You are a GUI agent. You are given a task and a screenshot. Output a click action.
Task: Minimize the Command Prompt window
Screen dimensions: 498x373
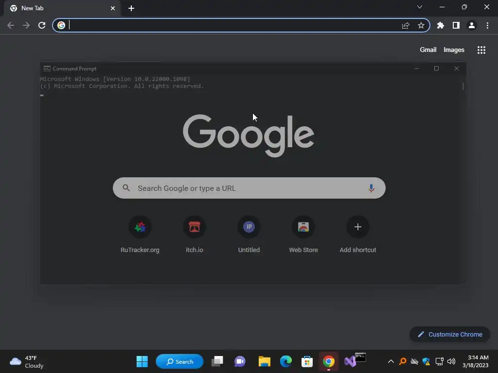point(417,68)
